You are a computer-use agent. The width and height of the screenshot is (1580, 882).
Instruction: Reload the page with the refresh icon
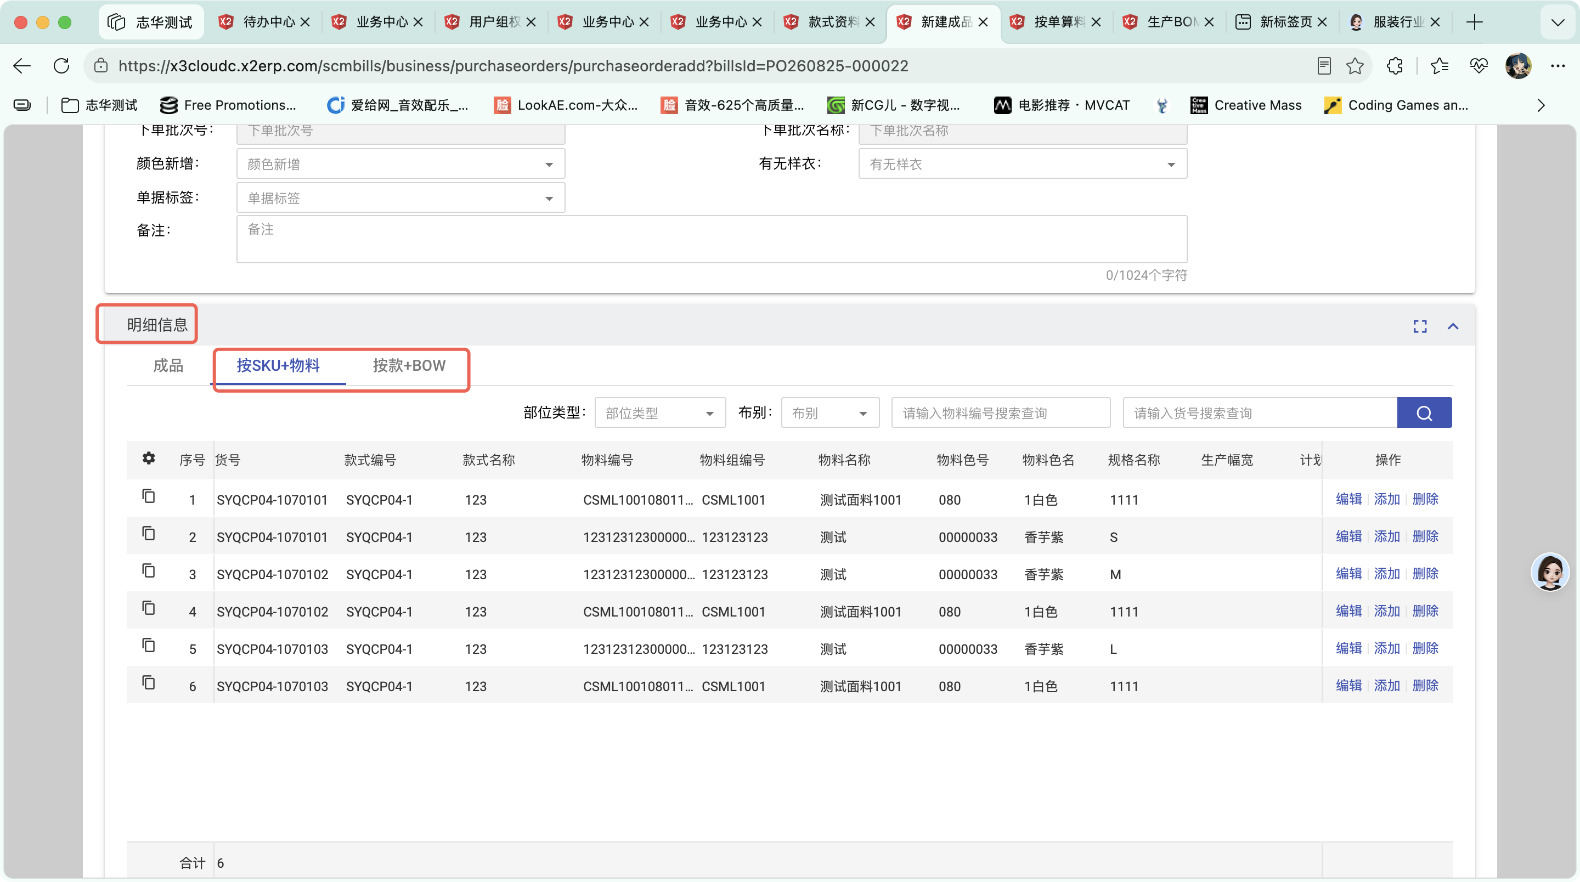(61, 66)
